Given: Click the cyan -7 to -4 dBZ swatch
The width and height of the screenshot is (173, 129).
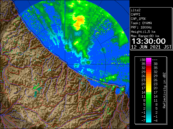Looking at the screenshot, I should tap(149, 120).
